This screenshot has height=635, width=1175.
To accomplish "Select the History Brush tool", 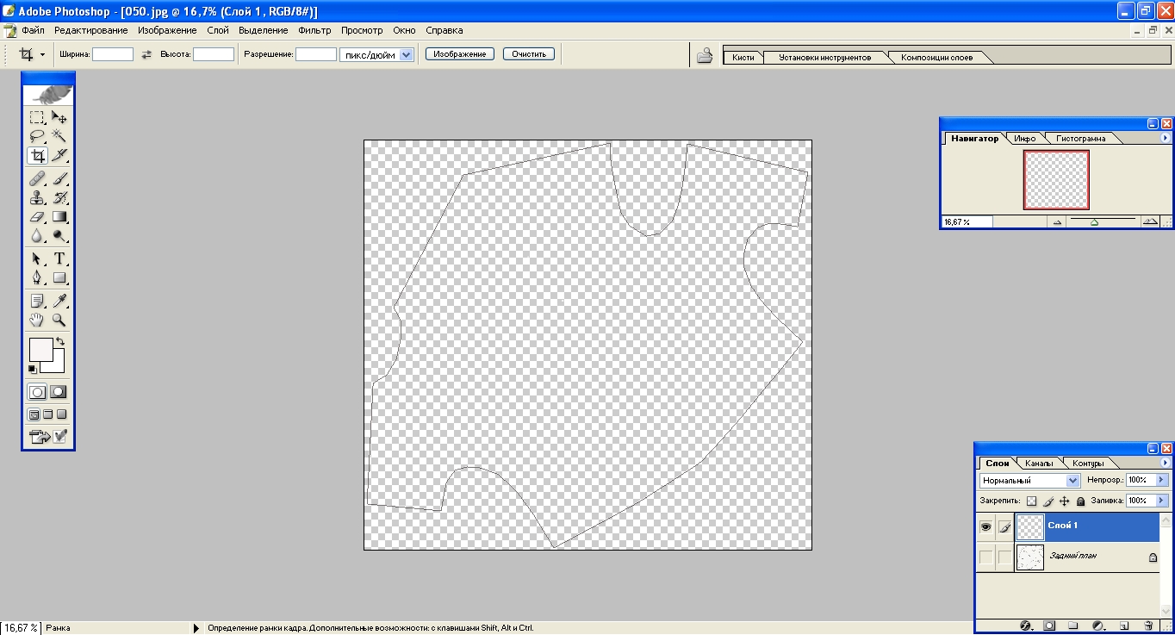I will pos(59,198).
